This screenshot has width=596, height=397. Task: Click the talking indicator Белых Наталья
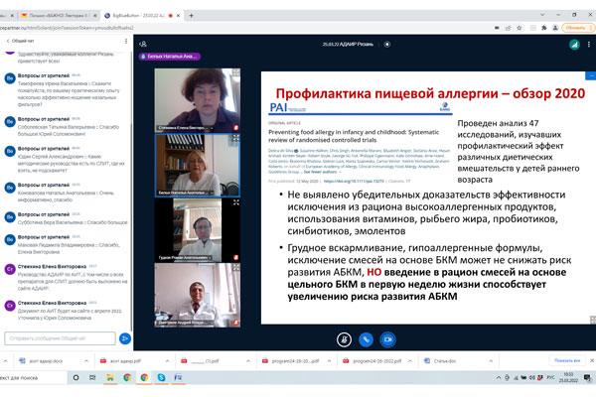(x=170, y=57)
